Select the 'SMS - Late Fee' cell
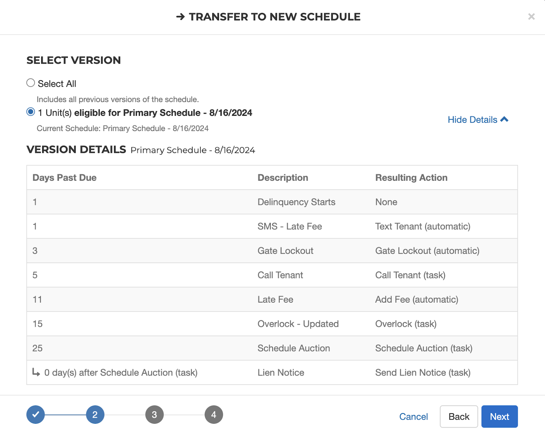 290,226
